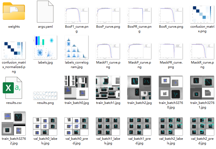Click the confusion_matrix.png thumbnail

point(202,14)
